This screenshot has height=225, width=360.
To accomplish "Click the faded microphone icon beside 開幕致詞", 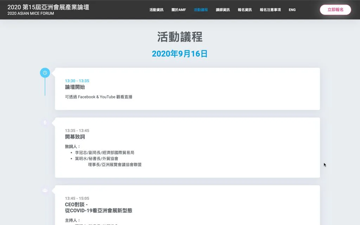I will point(45,122).
